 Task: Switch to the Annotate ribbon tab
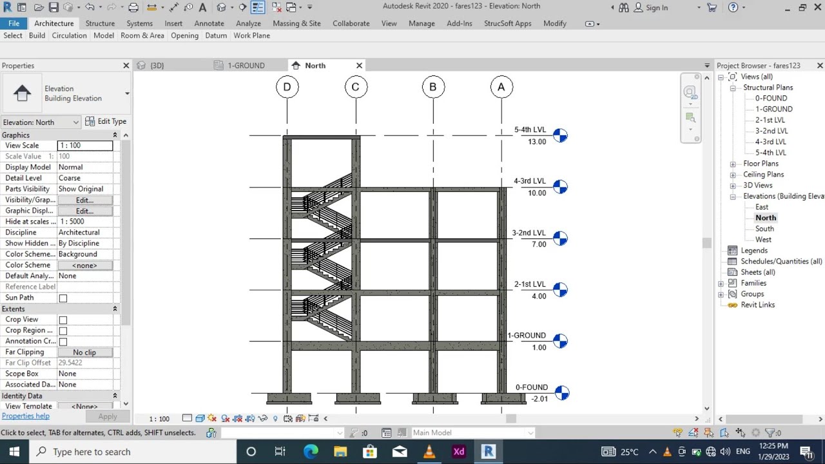click(x=209, y=23)
